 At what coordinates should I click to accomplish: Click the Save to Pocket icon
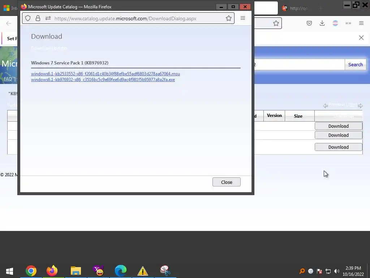tap(309, 23)
